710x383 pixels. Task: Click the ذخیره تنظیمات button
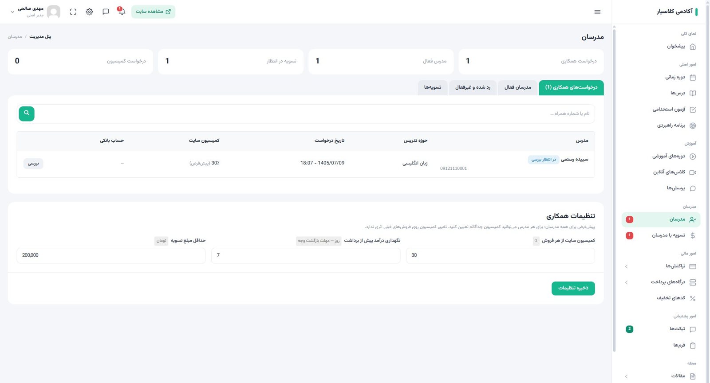573,288
